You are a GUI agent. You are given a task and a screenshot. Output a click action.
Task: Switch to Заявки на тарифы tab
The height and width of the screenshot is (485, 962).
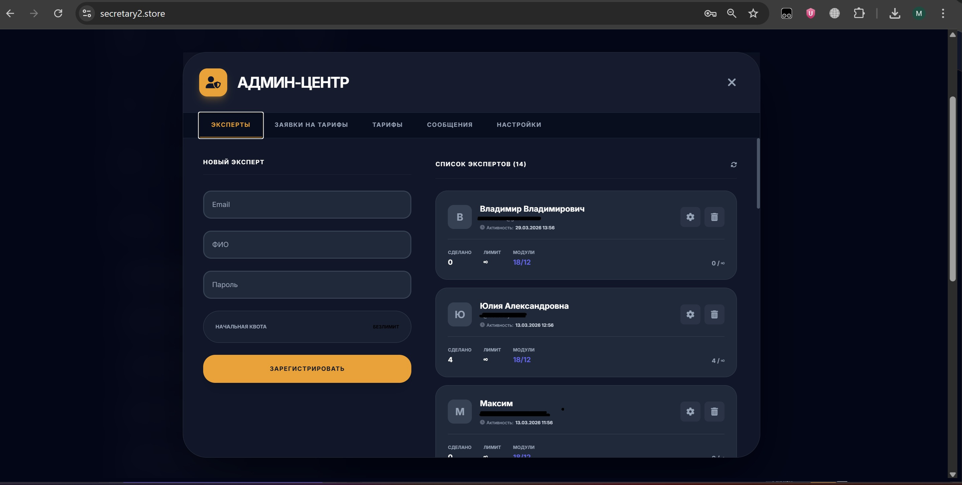tap(311, 125)
